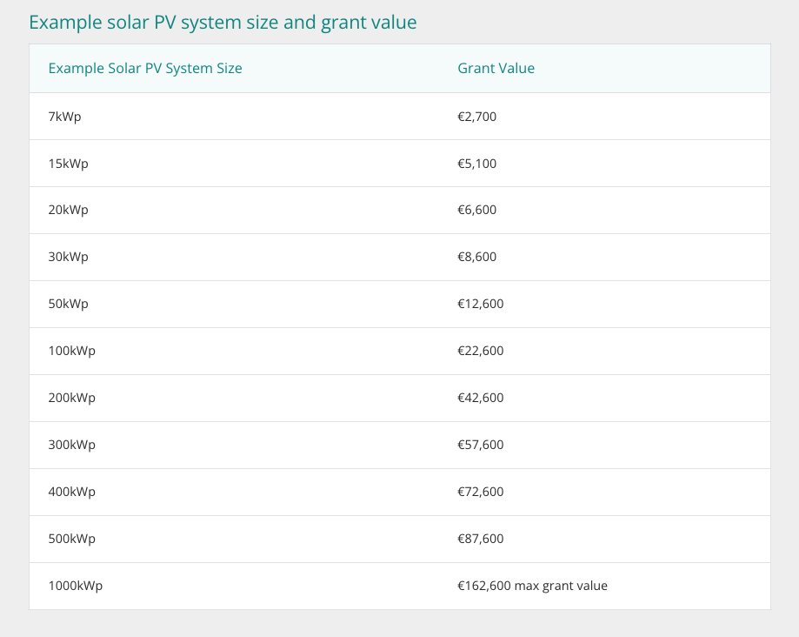Select the €57,600 grant value

pos(480,446)
